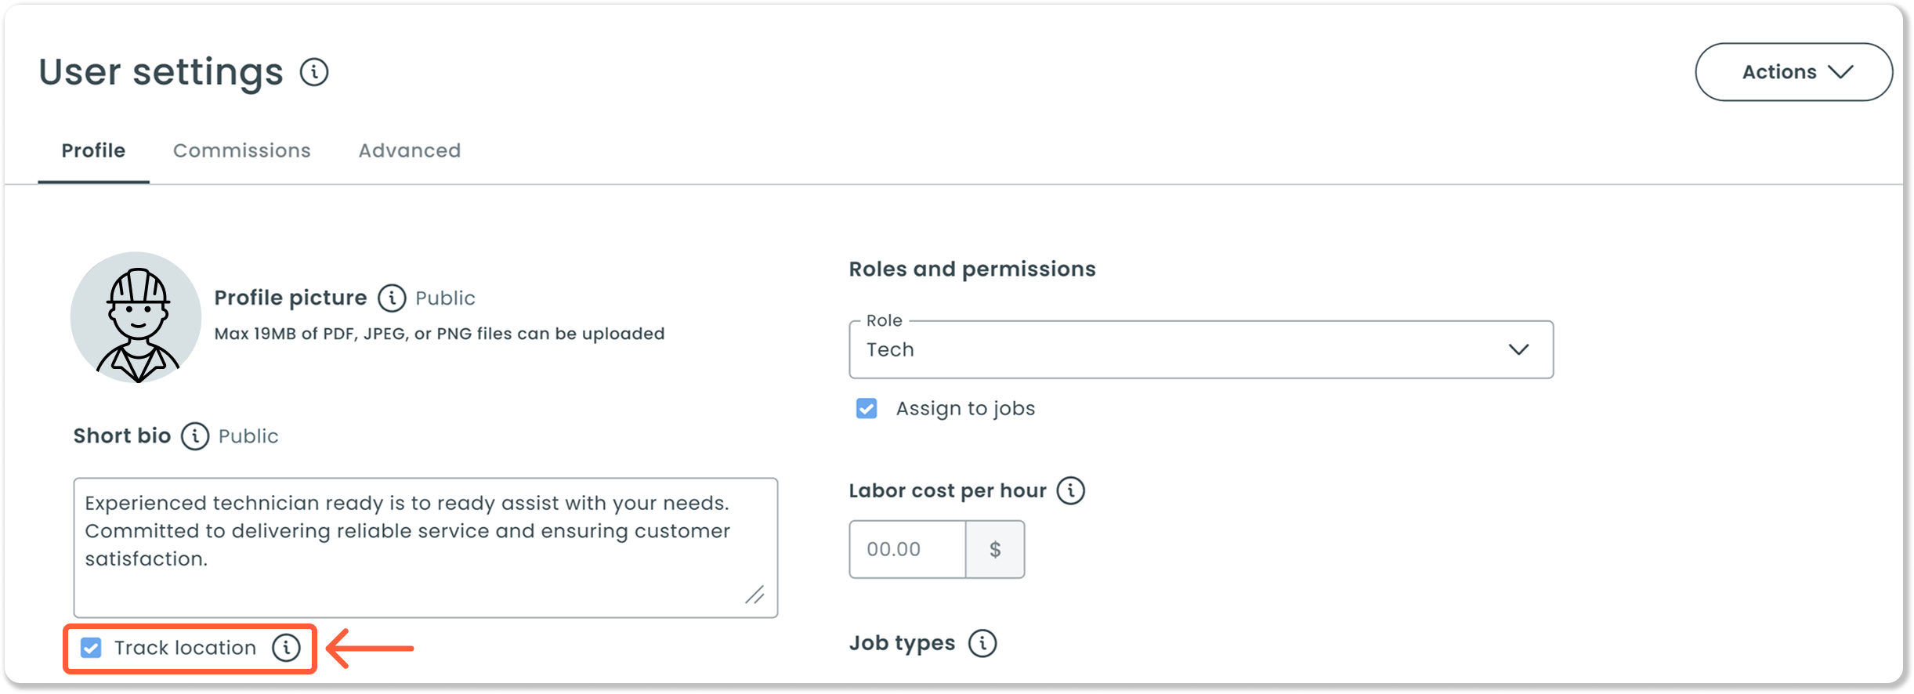Focus the Labor cost 00.00 input field
Viewport: 1914px width, 694px height.
(907, 549)
